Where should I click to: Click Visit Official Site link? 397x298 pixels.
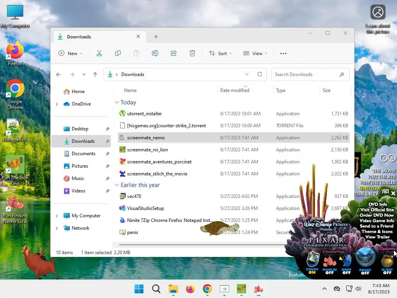tap(377, 210)
